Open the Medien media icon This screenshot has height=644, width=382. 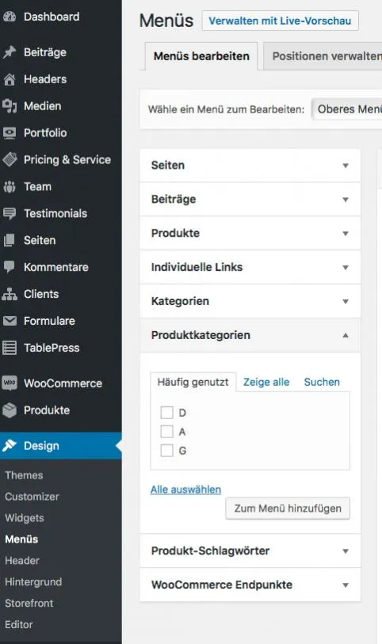point(9,106)
